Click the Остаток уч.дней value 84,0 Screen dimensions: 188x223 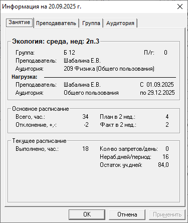[x=163, y=165]
